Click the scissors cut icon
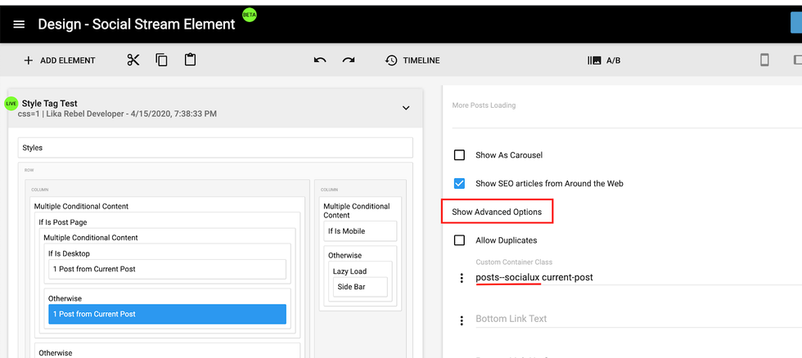This screenshot has height=358, width=802. tap(133, 60)
